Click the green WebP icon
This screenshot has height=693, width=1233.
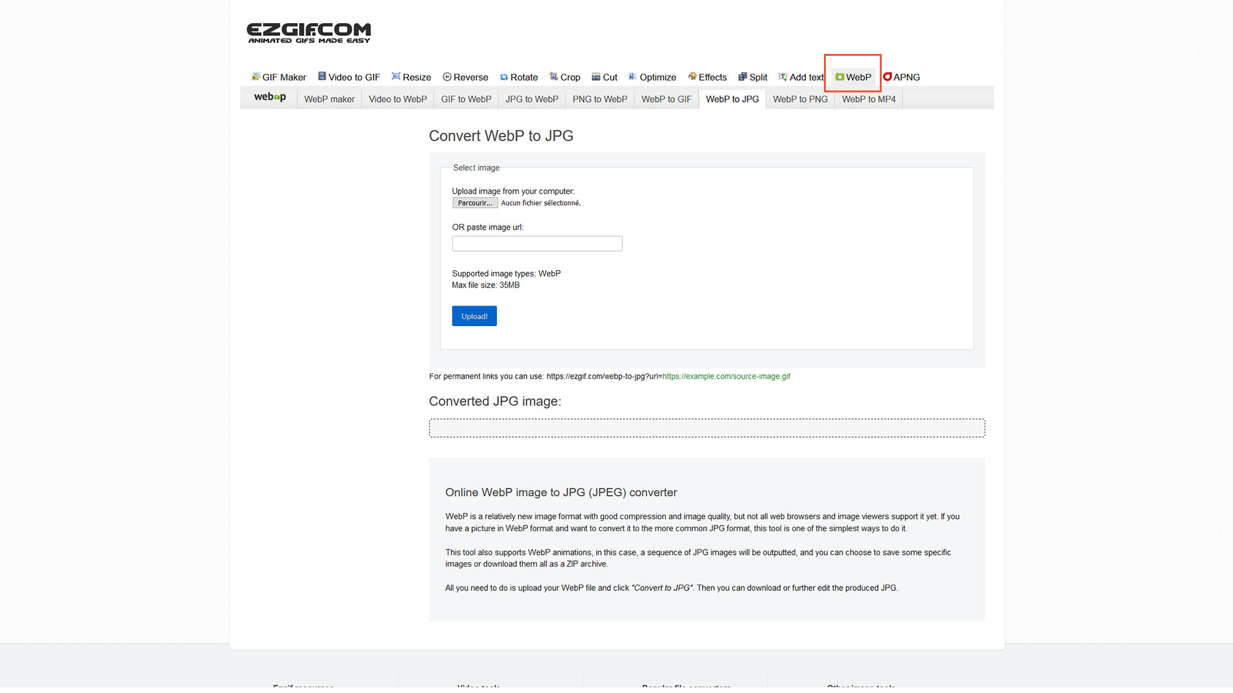point(839,77)
